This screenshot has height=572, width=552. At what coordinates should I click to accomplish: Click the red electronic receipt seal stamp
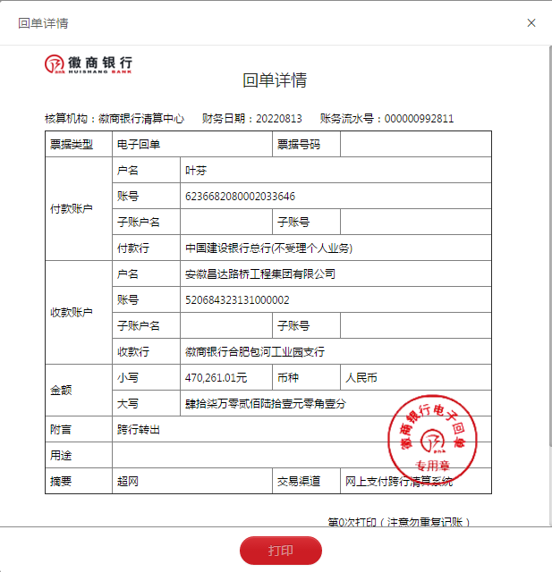point(433,438)
